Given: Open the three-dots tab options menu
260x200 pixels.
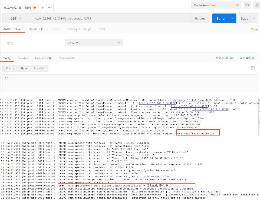Looking at the screenshot, I should (x=50, y=8).
